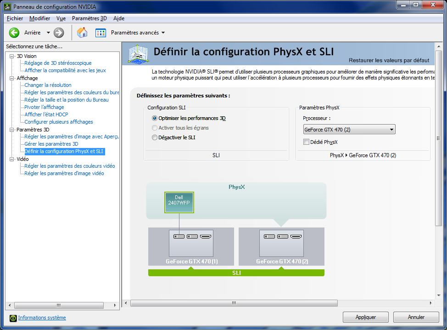
Task: Click the system information icon at bottom left
Action: [x=13, y=318]
